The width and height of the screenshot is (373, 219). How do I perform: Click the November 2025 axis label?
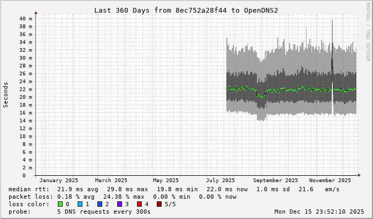point(331,181)
